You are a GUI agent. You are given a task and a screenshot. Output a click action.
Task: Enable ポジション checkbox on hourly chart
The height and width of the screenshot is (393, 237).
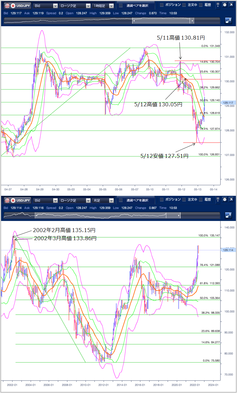[162, 5]
